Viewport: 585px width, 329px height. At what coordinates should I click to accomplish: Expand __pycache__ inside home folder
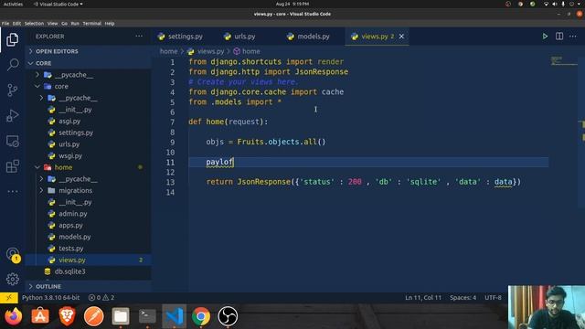(89, 179)
